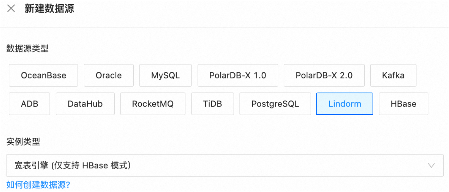Image resolution: width=449 pixels, height=192 pixels.
Task: Choose Oracle as data source type
Action: (x=109, y=75)
